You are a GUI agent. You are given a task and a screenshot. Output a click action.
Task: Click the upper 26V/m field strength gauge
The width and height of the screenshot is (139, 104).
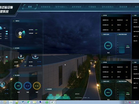click(108, 45)
